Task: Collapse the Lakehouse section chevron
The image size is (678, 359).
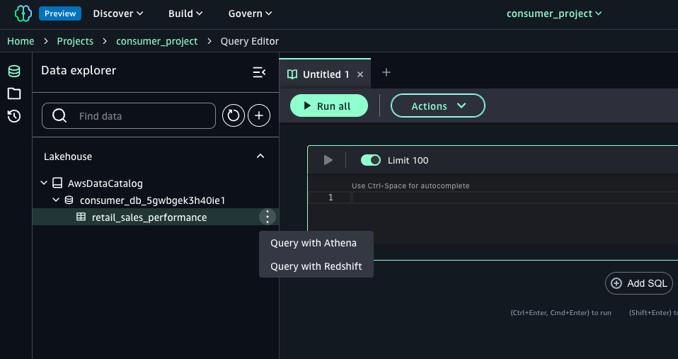Action: point(260,156)
